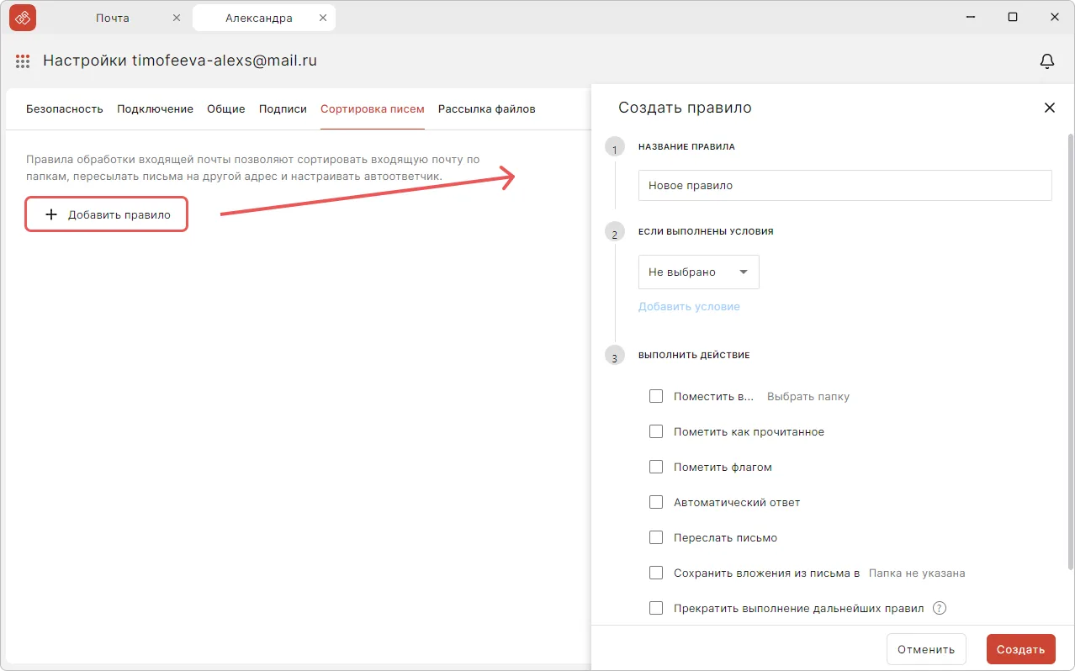The width and height of the screenshot is (1075, 671).
Task: Open the Не выбрано condition dropdown
Action: pos(698,272)
